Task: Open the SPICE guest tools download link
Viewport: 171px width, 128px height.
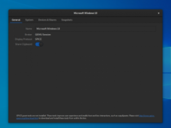Action: point(147,116)
